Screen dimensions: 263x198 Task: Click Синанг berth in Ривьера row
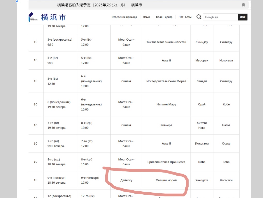tap(126, 125)
